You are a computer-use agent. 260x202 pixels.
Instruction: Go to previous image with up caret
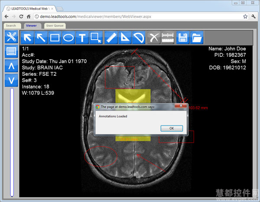click(11, 66)
